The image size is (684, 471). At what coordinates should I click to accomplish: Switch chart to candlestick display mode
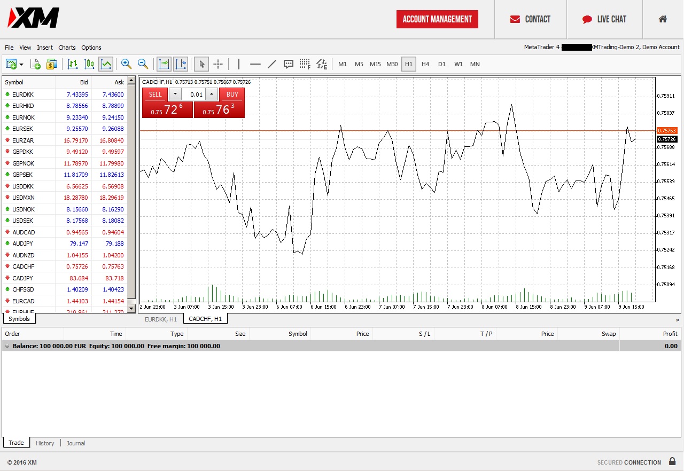point(89,64)
